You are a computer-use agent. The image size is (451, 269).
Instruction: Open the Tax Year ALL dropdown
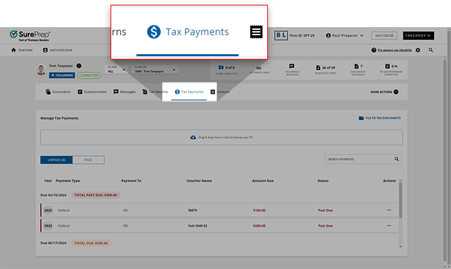point(116,70)
